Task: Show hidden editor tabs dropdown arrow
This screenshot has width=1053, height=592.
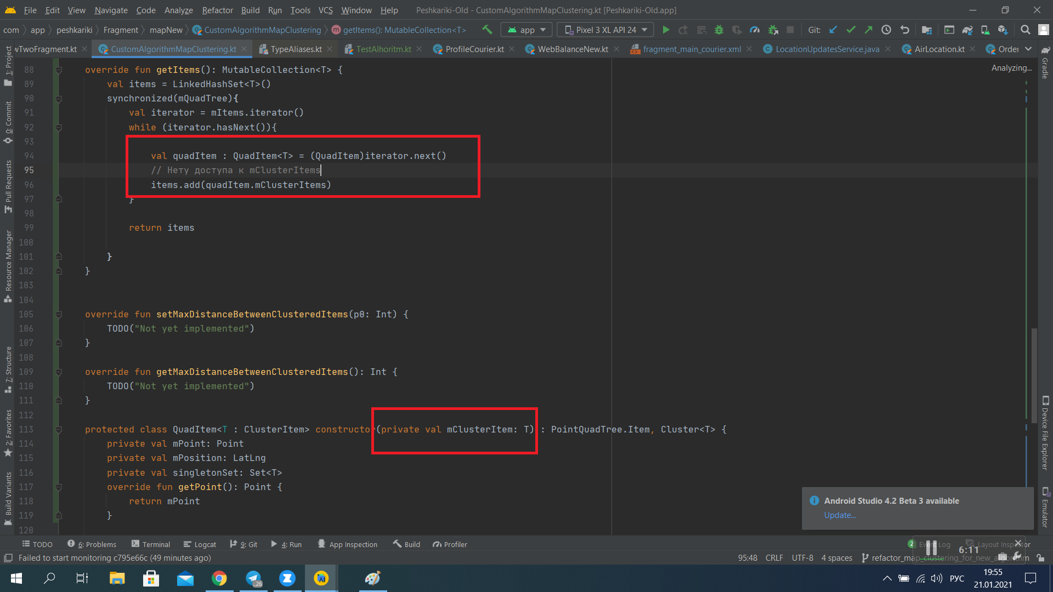Action: pyautogui.click(x=1028, y=49)
